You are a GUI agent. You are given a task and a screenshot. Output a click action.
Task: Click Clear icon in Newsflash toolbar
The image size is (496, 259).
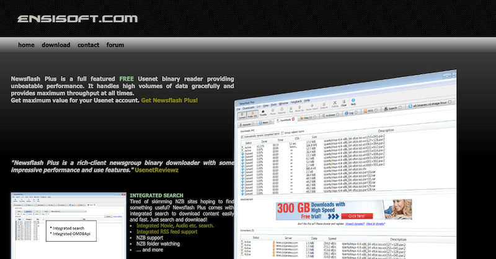click(x=344, y=103)
